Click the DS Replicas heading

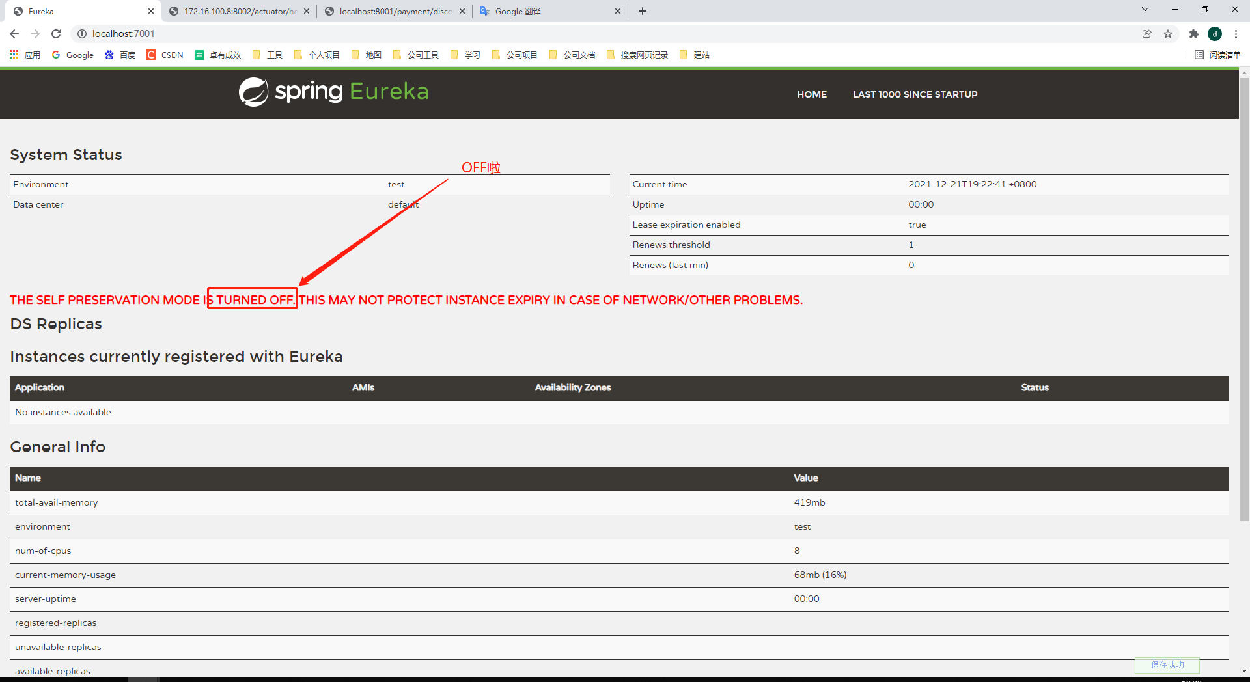click(56, 324)
